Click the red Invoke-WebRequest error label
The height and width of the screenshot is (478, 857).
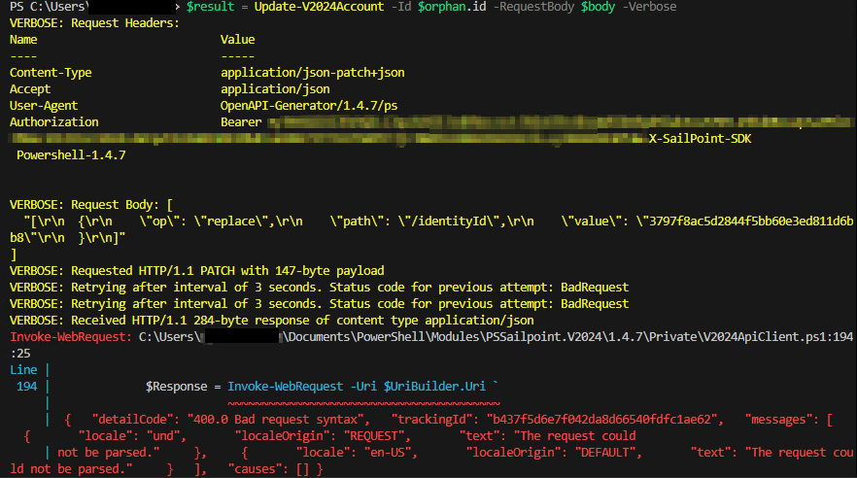[71, 336]
